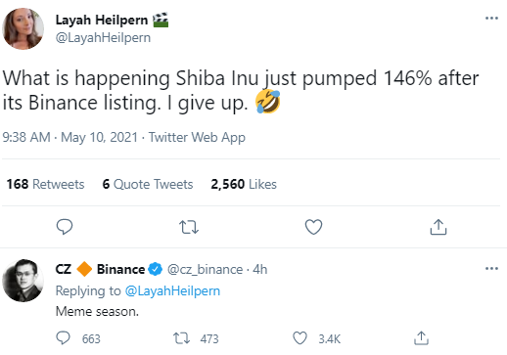Reply to Layah Heilpern's main tweet
Screen dimensions: 507x355
point(65,227)
